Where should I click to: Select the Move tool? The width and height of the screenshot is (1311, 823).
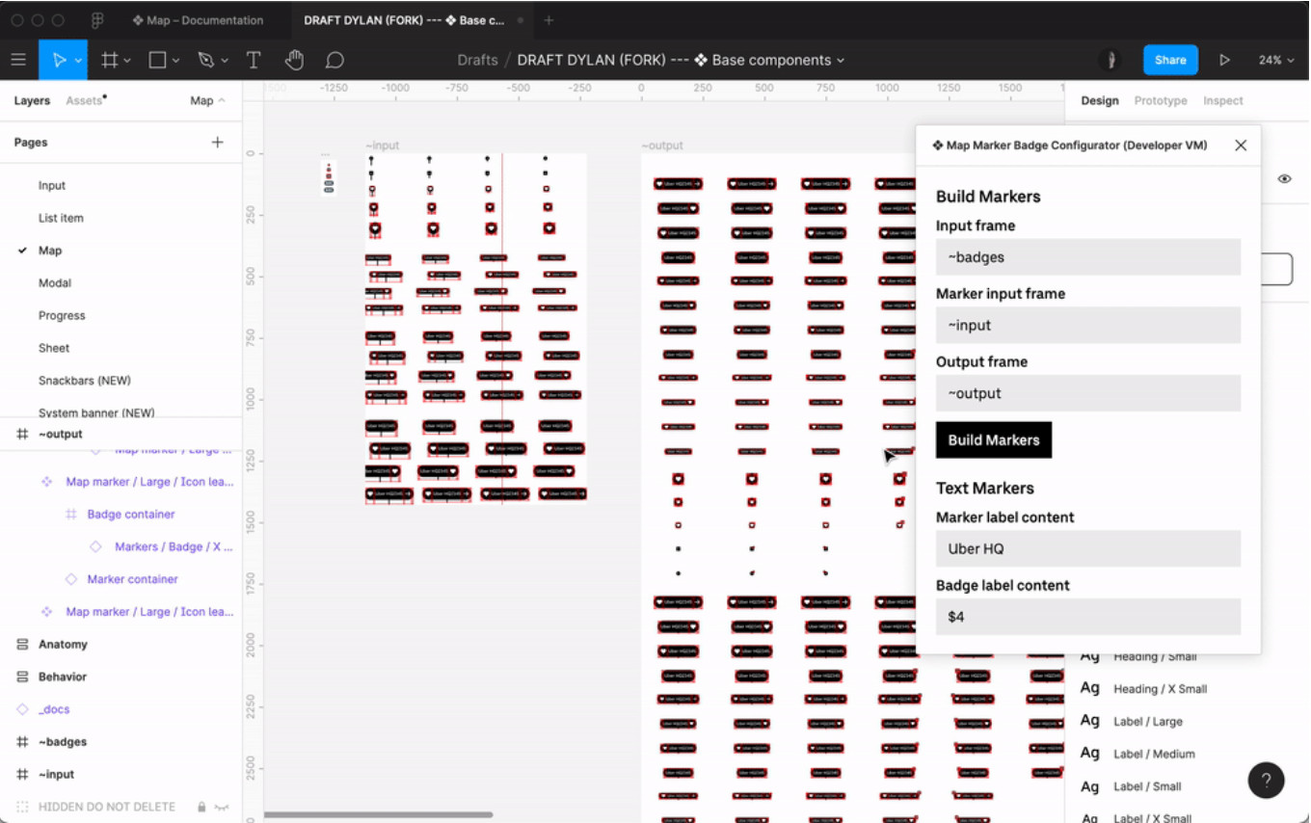pyautogui.click(x=58, y=60)
